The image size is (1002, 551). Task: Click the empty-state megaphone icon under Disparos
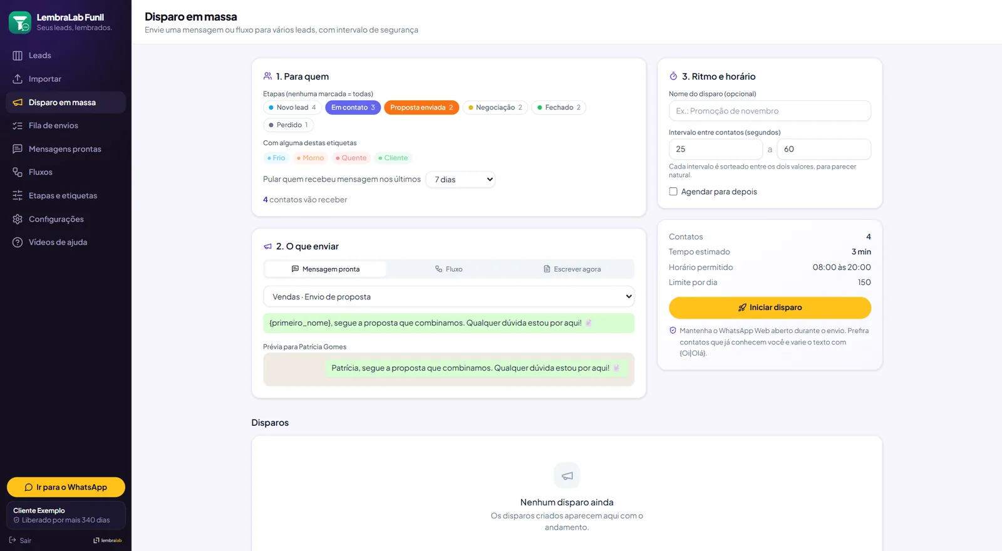[x=567, y=476]
